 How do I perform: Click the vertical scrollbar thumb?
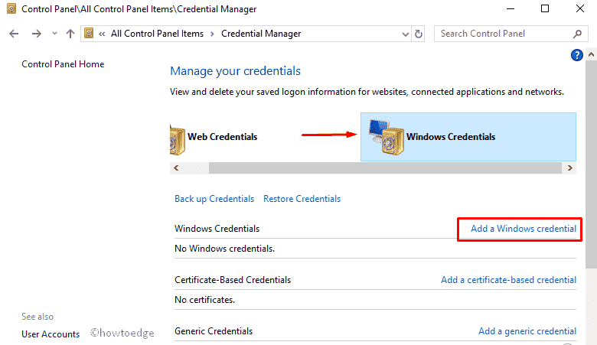(591, 164)
